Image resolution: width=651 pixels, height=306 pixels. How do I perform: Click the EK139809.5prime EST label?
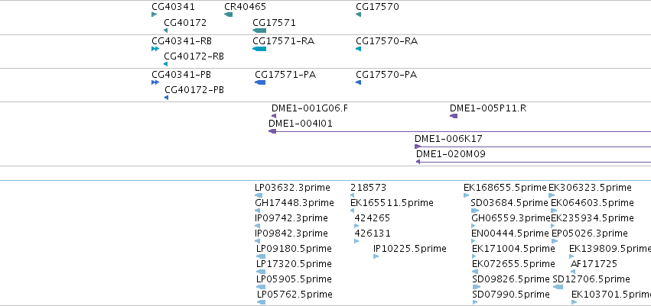(x=610, y=249)
